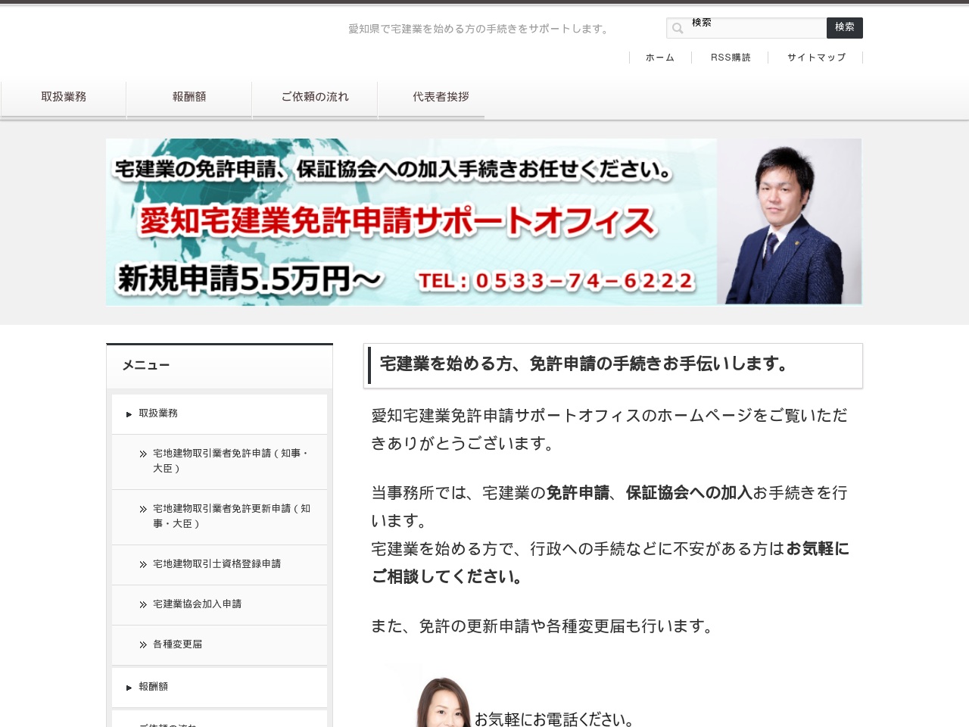Click chevron icon beside 各種変更届
This screenshot has width=969, height=727.
pos(143,645)
